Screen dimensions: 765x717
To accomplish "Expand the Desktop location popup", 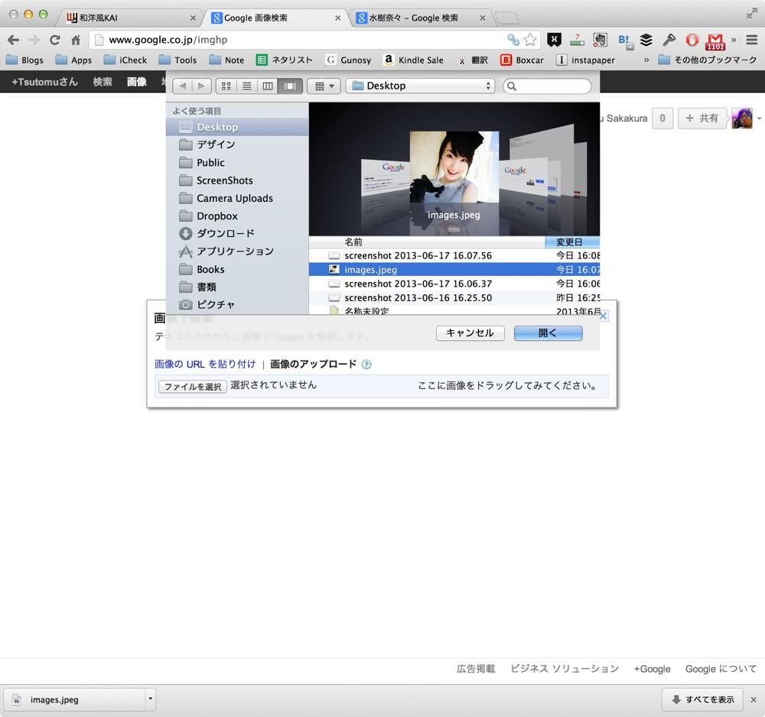I will click(x=420, y=86).
